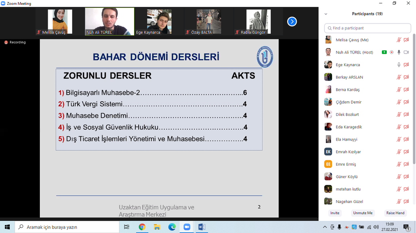Click the muted microphone icon for Berkay ARSLAN
The image size is (416, 233).
tap(399, 77)
